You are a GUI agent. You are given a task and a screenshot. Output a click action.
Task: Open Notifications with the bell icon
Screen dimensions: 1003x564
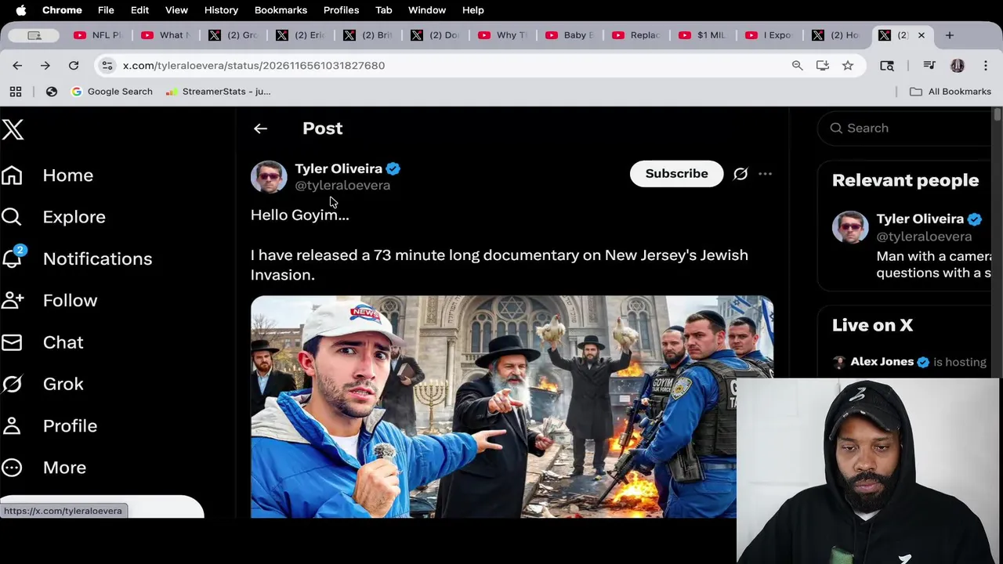[12, 258]
